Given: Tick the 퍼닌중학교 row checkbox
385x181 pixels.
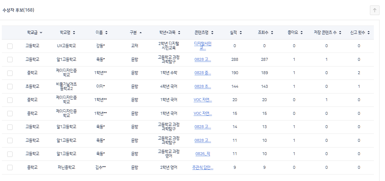Looking at the screenshot, I should coord(10,167).
